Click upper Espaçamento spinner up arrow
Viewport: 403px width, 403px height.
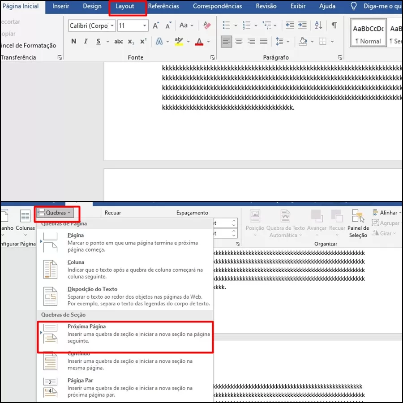coord(234,221)
